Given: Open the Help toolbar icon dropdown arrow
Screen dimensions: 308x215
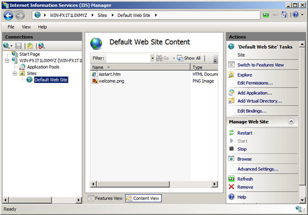Looking at the screenshot, I should [x=302, y=15].
